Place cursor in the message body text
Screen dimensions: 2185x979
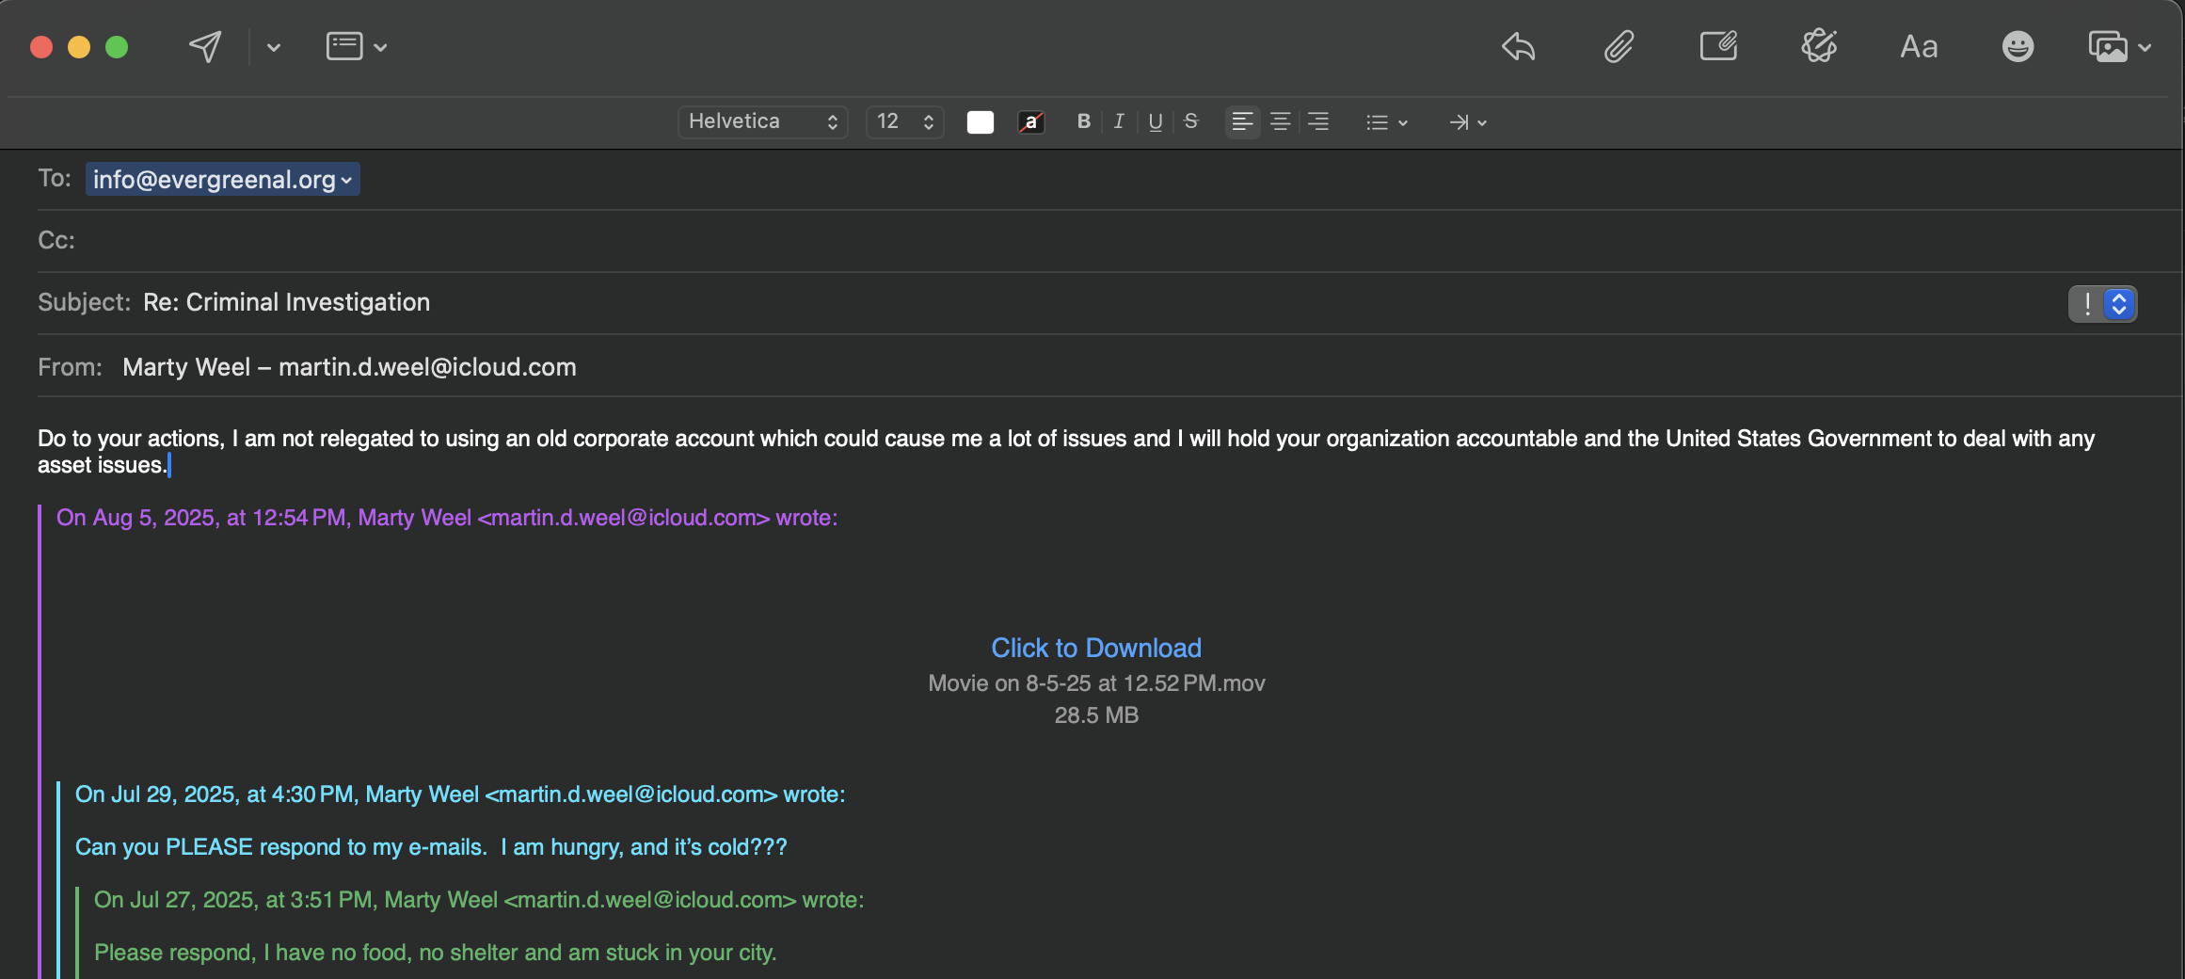pos(1066,452)
